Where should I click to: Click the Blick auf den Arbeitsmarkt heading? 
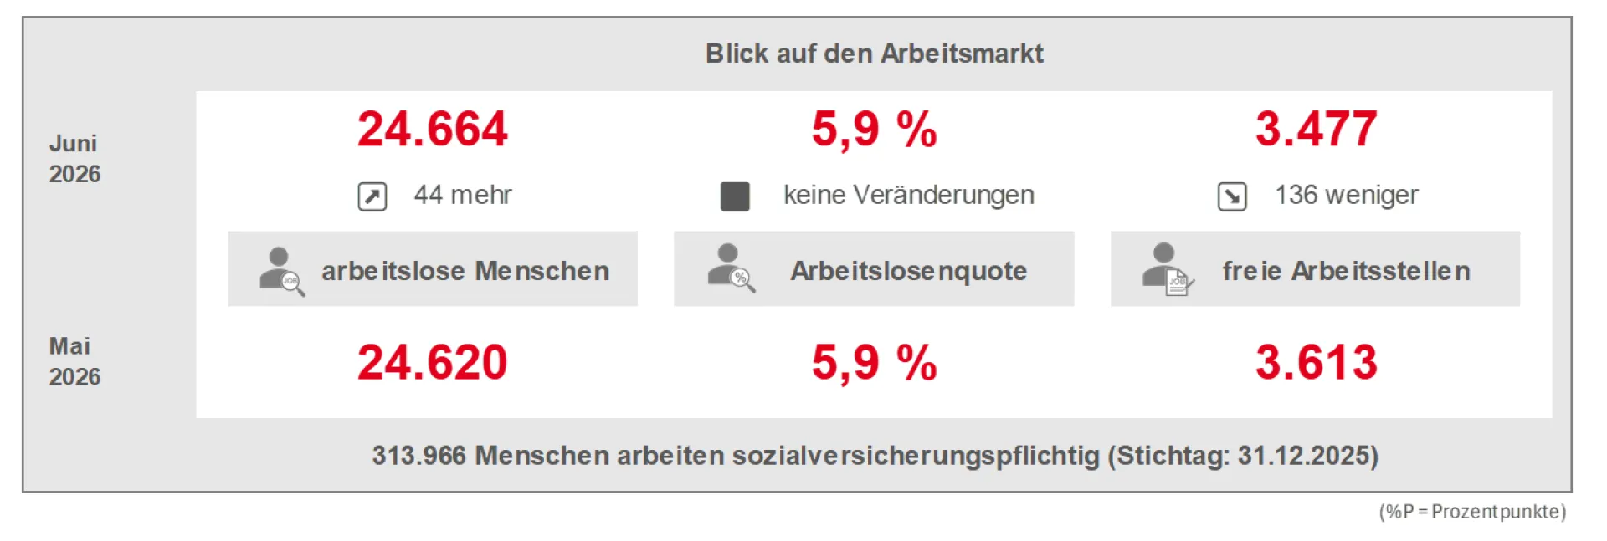click(x=875, y=54)
